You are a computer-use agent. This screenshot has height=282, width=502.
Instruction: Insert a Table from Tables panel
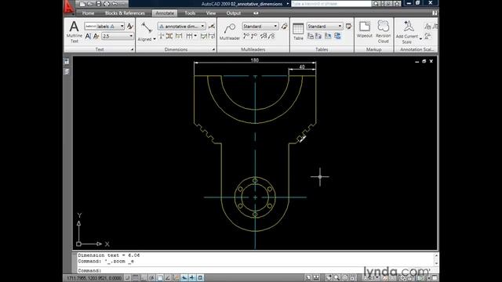[x=298, y=31]
